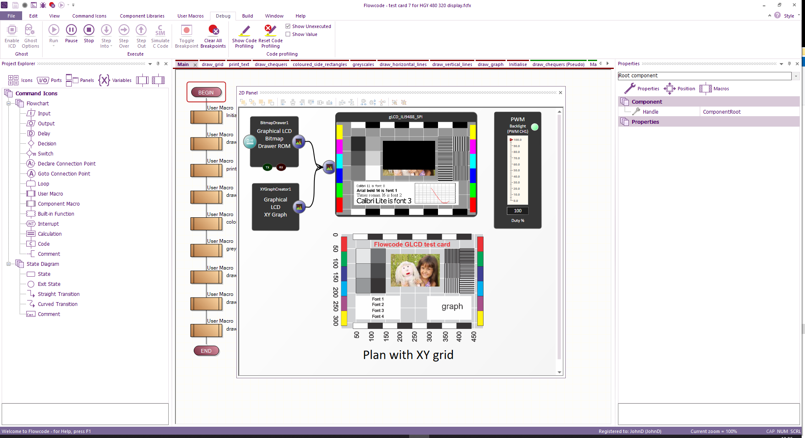Click Toggle Breakpoint icon
Image resolution: width=805 pixels, height=438 pixels.
click(x=187, y=31)
